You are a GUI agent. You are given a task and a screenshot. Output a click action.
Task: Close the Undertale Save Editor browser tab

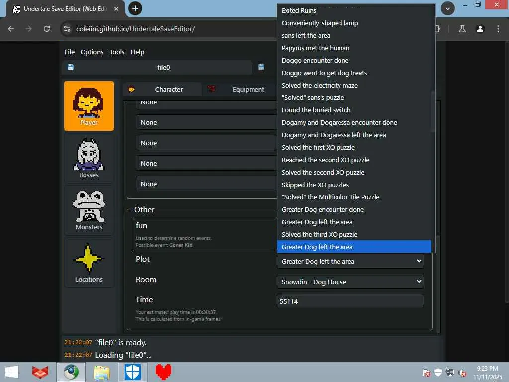[116, 9]
